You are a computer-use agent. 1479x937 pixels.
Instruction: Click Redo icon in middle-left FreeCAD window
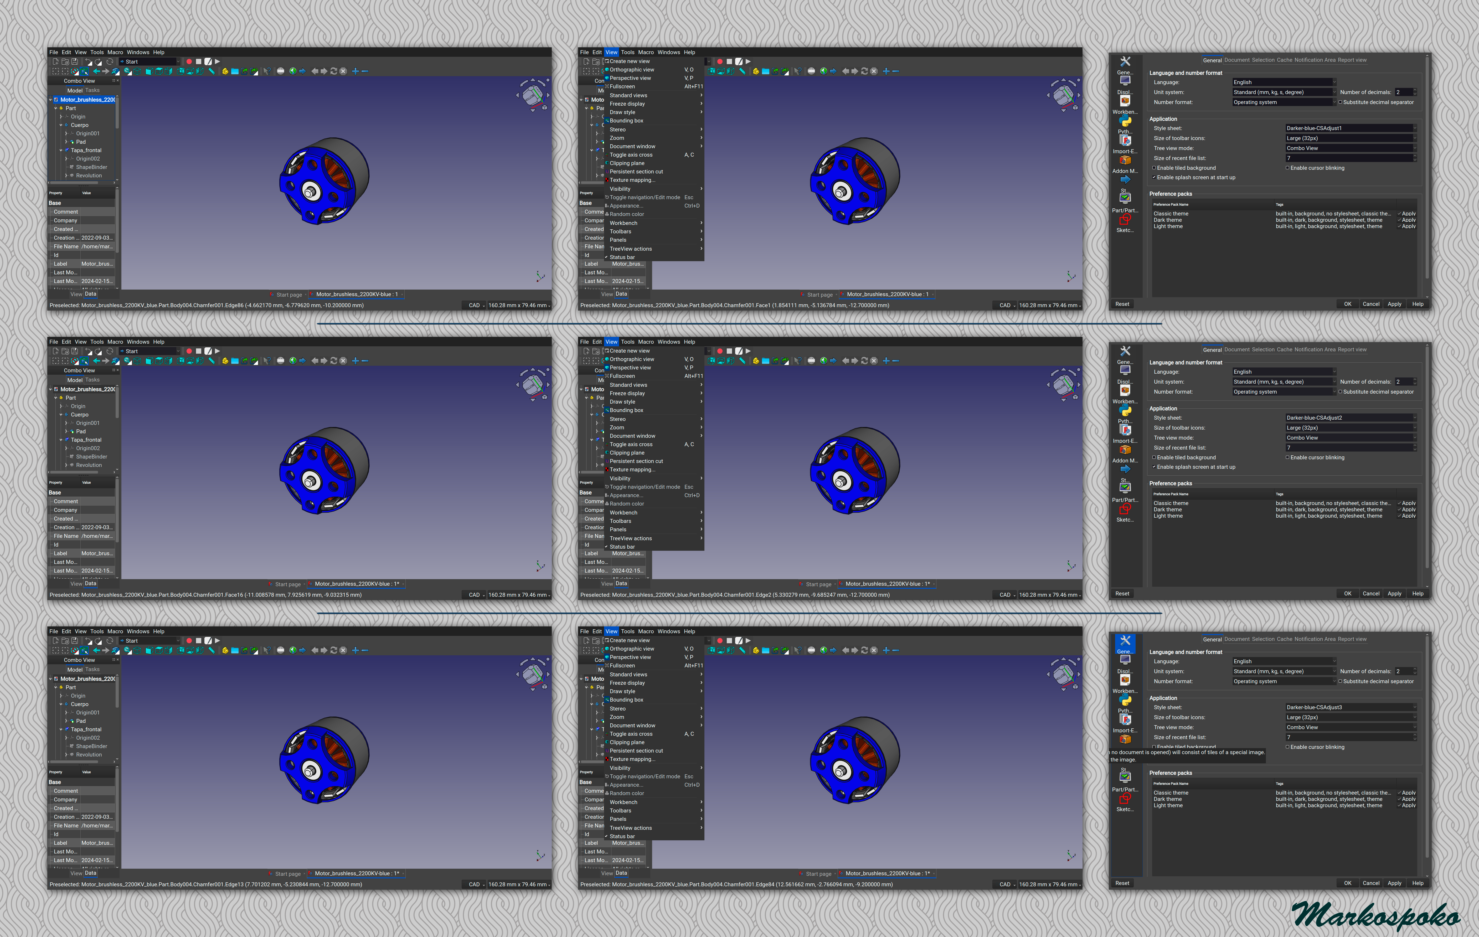click(x=98, y=352)
